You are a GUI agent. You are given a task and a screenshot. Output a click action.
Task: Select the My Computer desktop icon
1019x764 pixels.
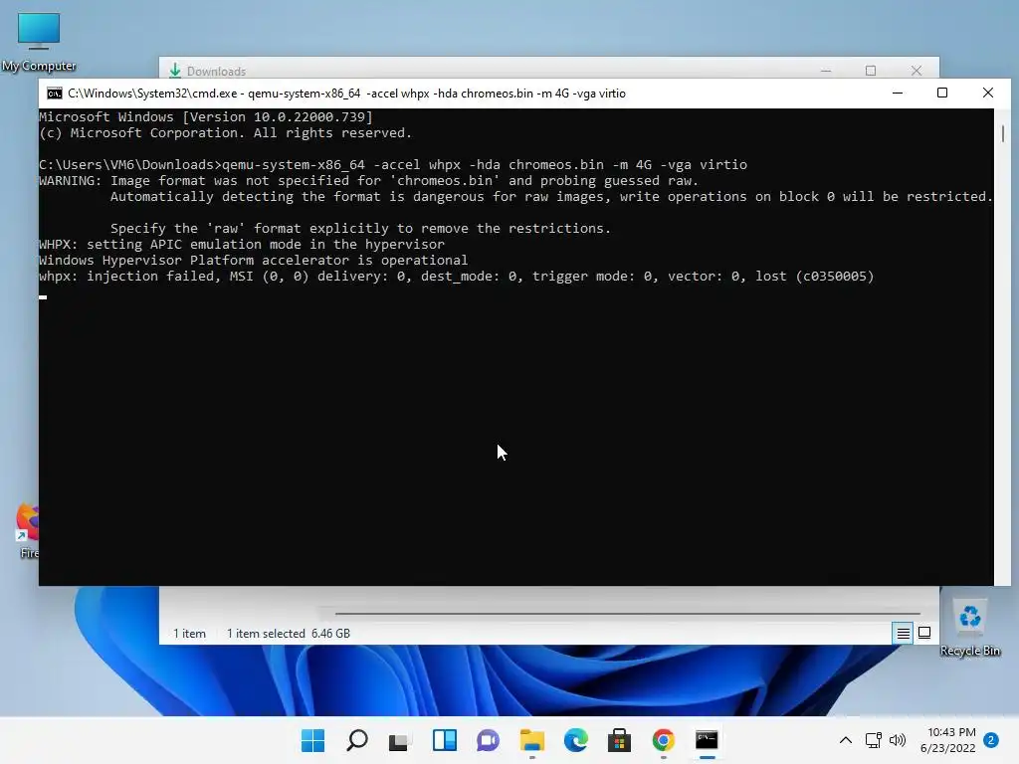pyautogui.click(x=39, y=42)
